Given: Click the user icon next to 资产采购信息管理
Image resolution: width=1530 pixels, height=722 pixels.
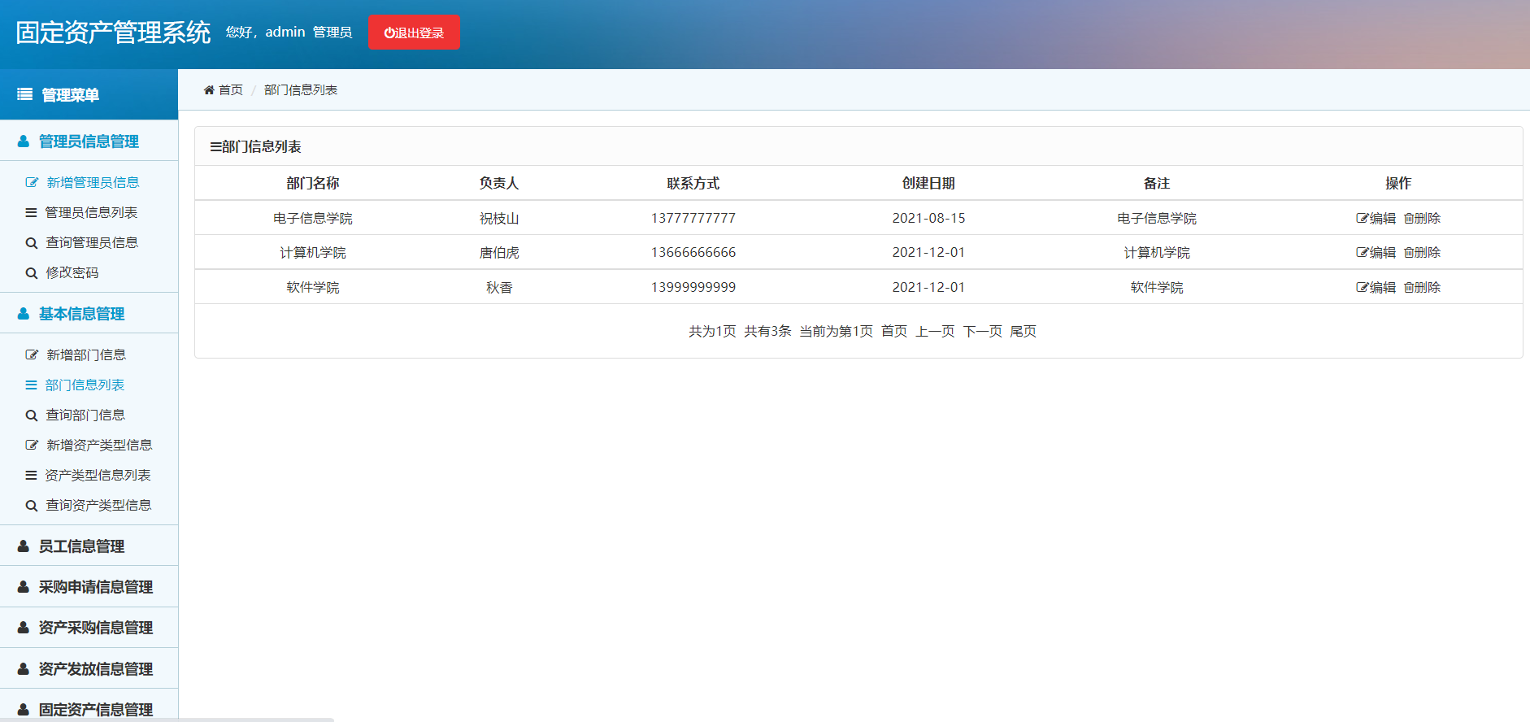Looking at the screenshot, I should coord(24,628).
